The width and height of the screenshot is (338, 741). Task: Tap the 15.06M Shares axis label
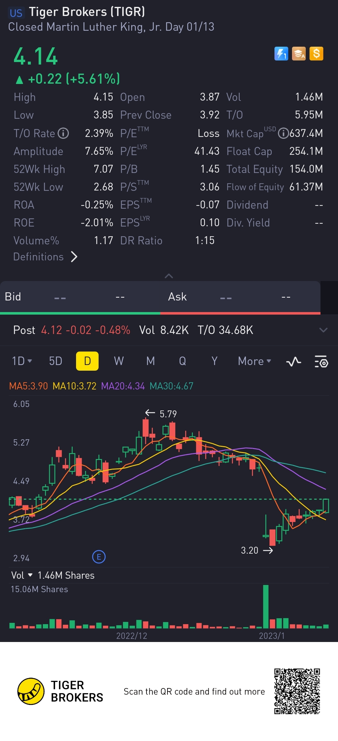pos(39,589)
